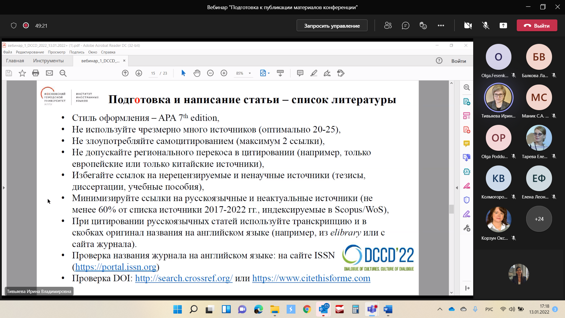Viewport: 565px width, 318px height.
Task: Open more actions ellipsis menu
Action: 441,26
